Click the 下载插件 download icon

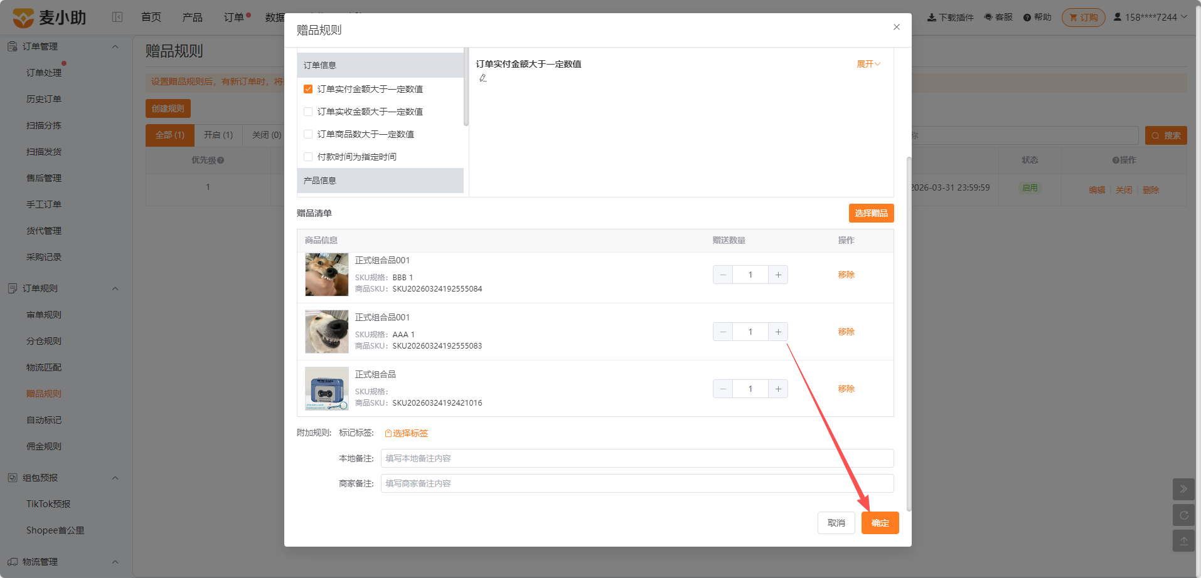(932, 18)
